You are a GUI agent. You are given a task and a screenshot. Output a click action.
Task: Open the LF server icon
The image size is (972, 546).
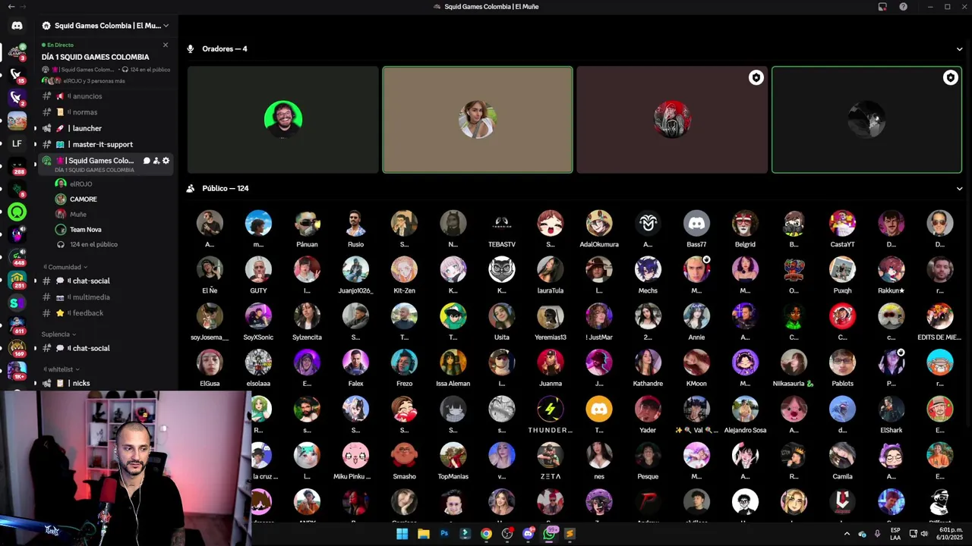[x=17, y=143]
